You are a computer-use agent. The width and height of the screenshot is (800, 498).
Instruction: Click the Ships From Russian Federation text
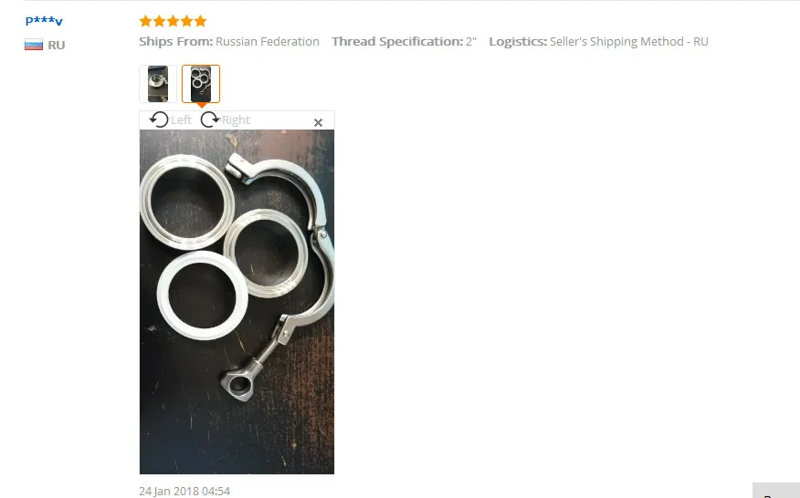pos(229,41)
